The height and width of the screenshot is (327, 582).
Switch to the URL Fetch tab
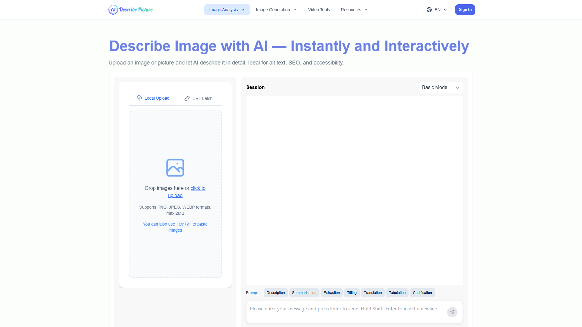coord(199,98)
